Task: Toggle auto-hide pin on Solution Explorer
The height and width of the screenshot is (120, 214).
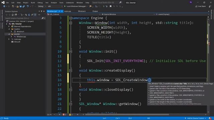Action: click(x=41, y=11)
